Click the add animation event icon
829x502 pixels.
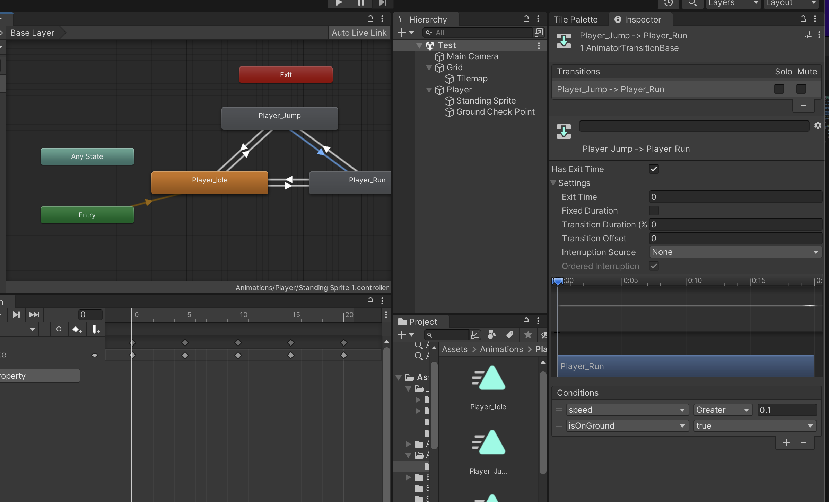click(96, 329)
